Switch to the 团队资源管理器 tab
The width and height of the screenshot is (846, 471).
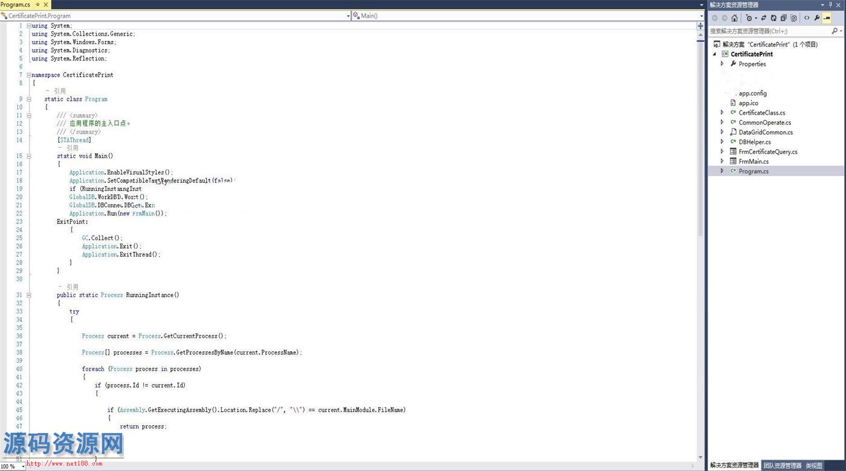click(782, 466)
